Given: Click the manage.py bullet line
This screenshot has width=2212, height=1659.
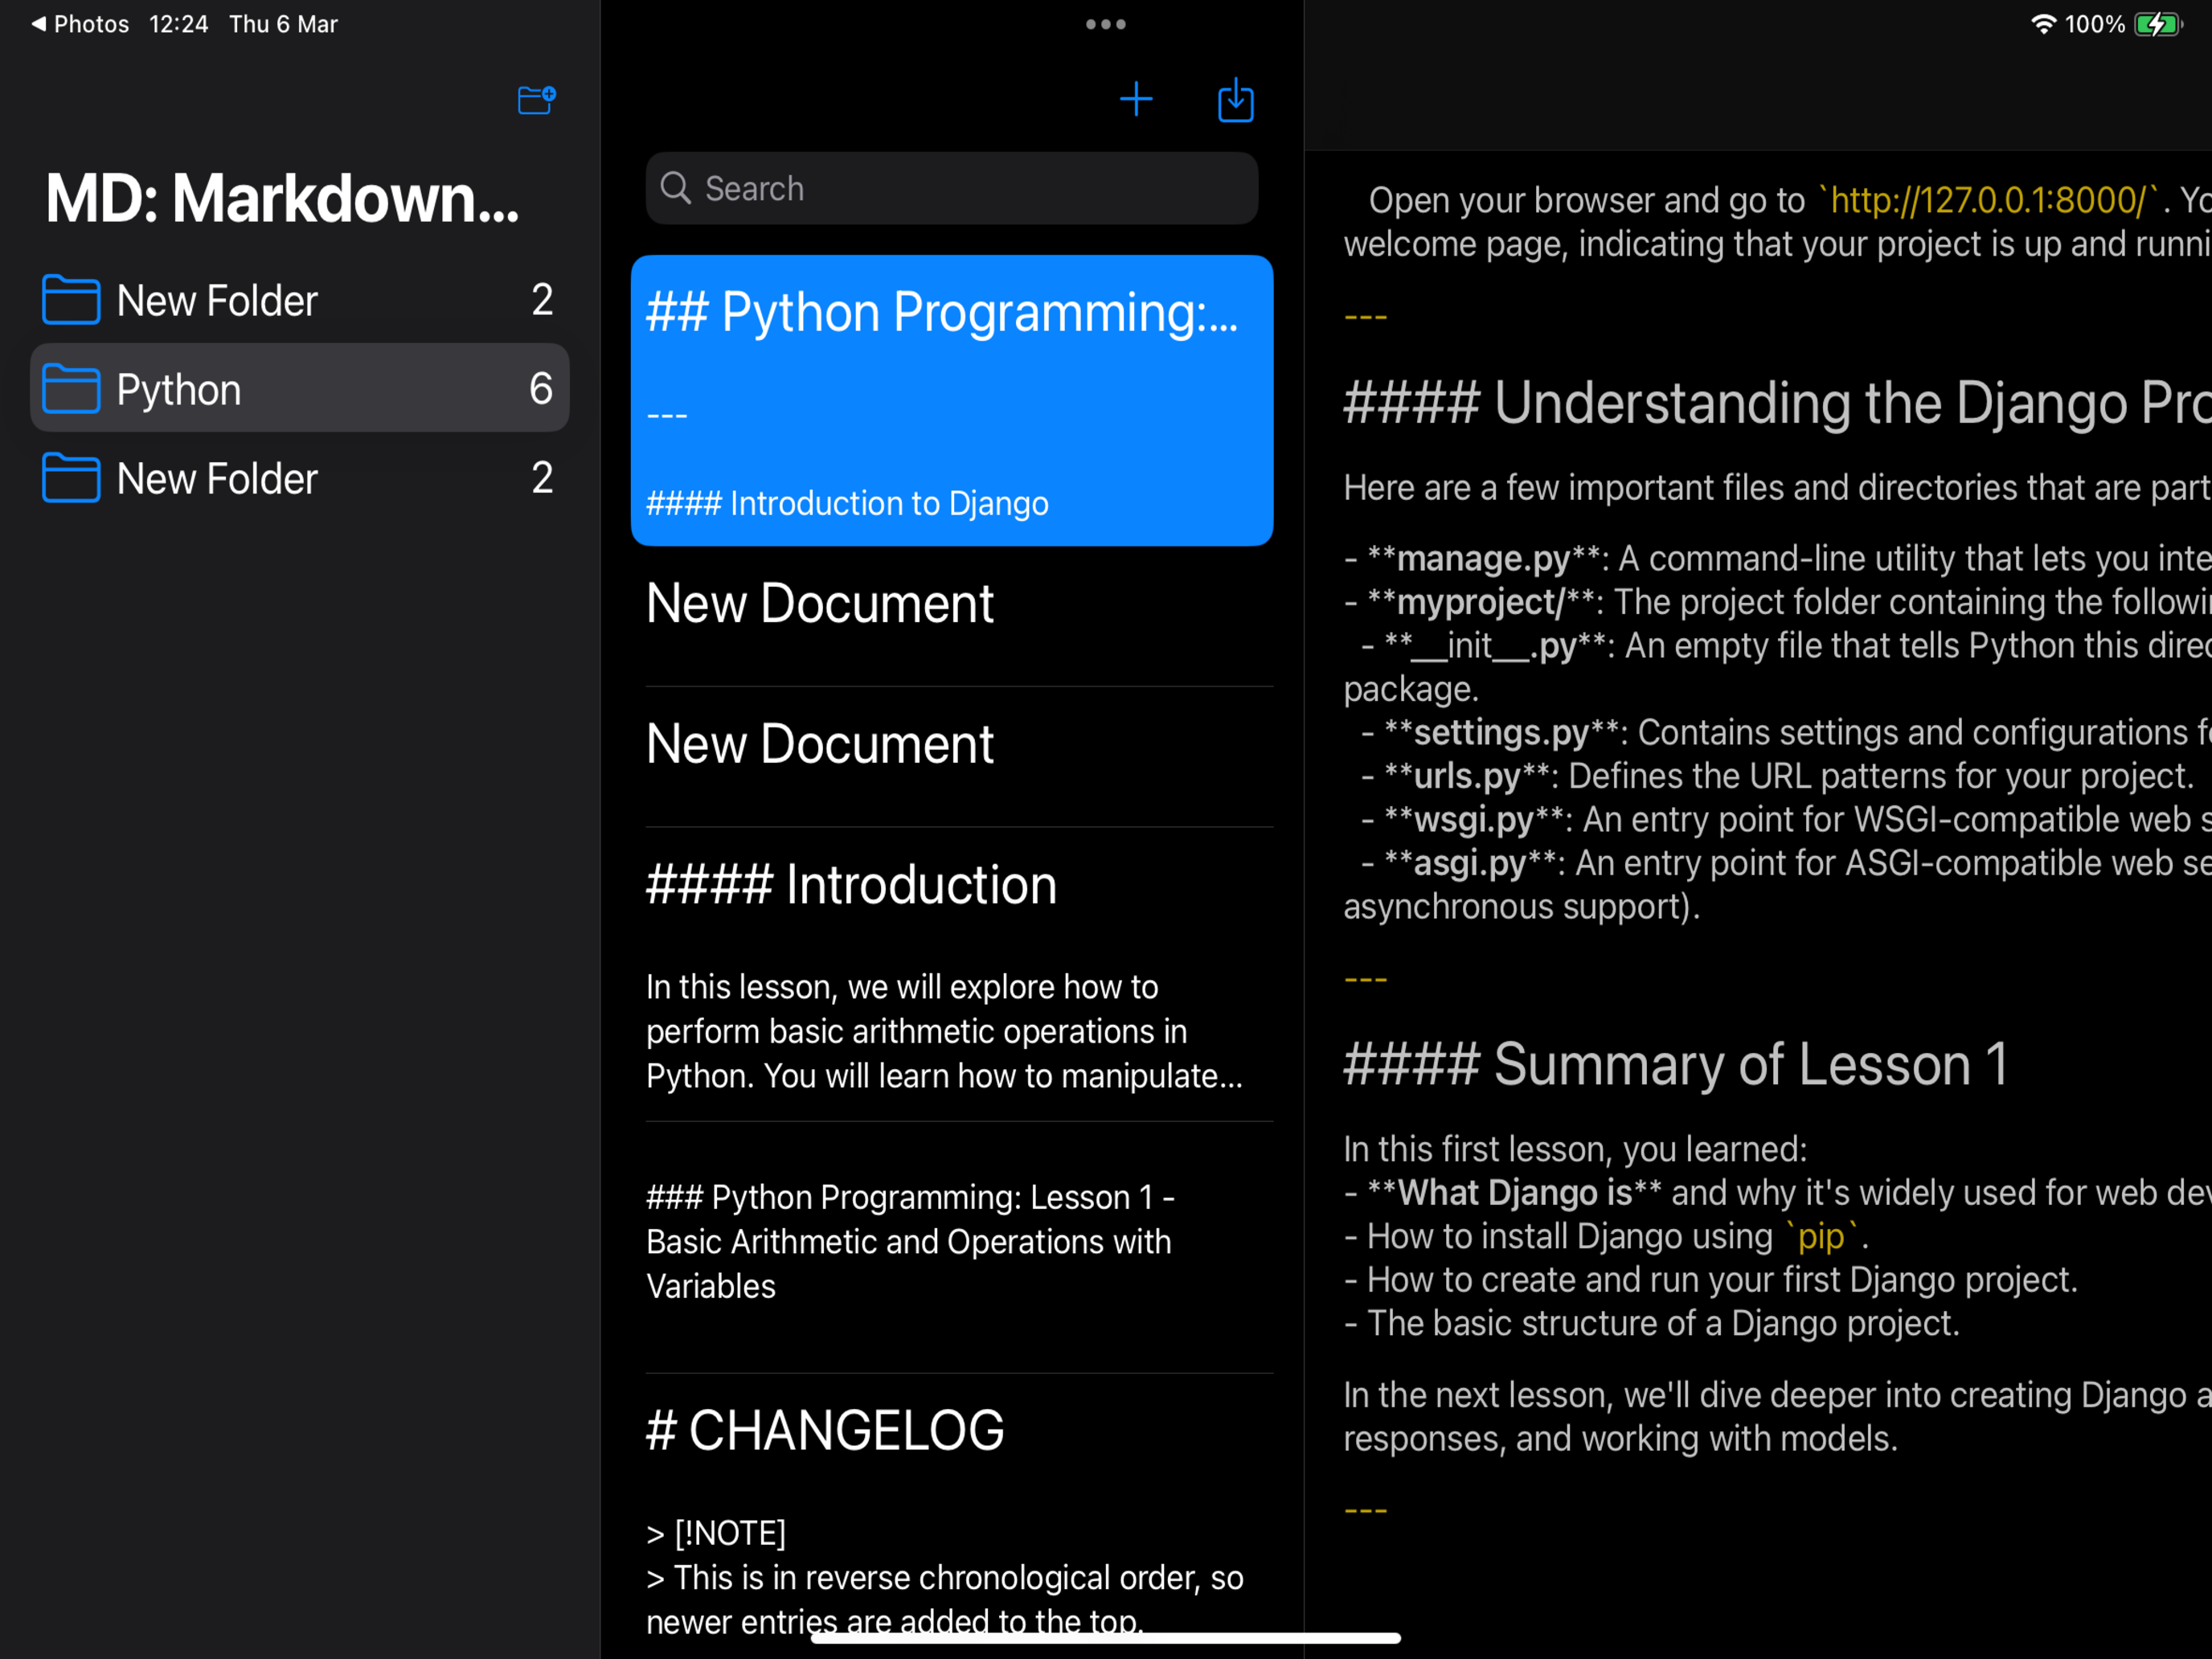Looking at the screenshot, I should click(1777, 558).
